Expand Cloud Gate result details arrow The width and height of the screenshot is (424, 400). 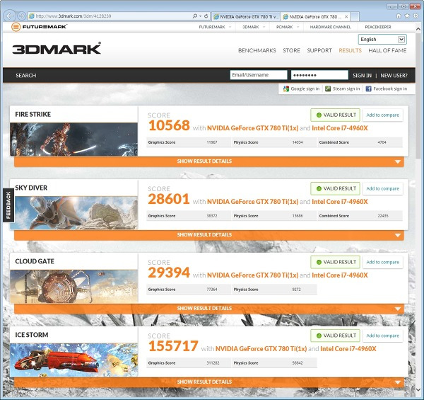397,309
